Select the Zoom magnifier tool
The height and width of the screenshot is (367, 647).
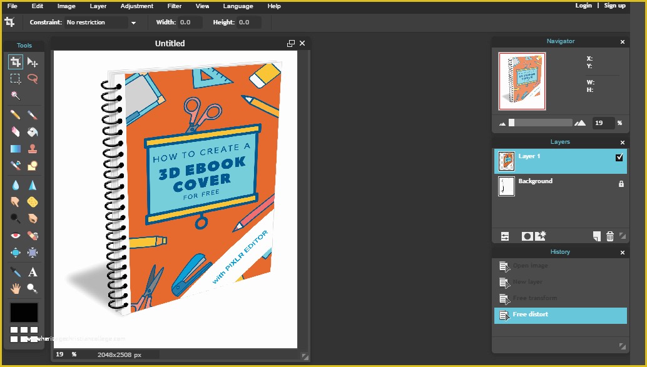click(x=33, y=289)
